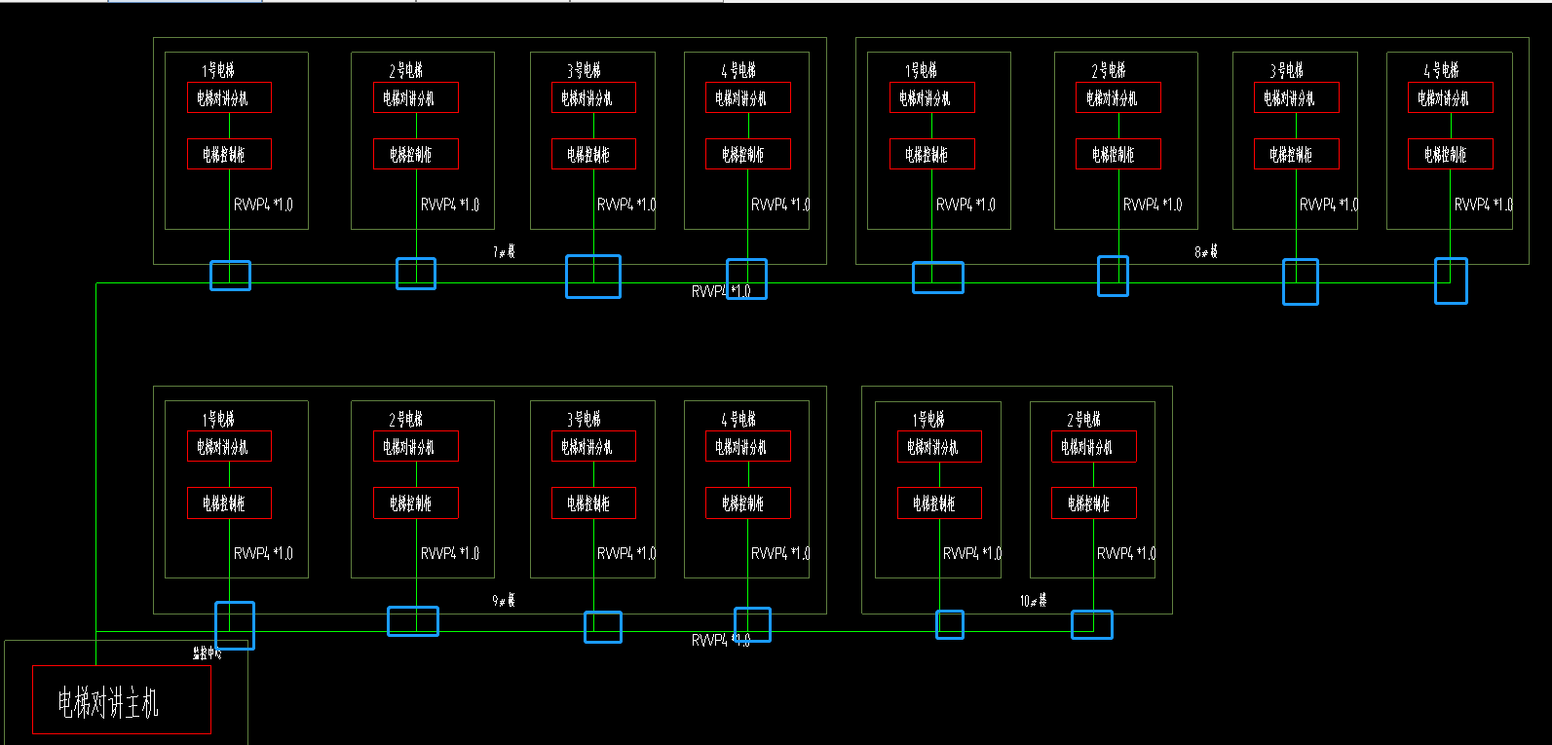Select 8#楼 elevator 4 电梯控制柜 box
The width and height of the screenshot is (1552, 745).
pyautogui.click(x=1451, y=154)
